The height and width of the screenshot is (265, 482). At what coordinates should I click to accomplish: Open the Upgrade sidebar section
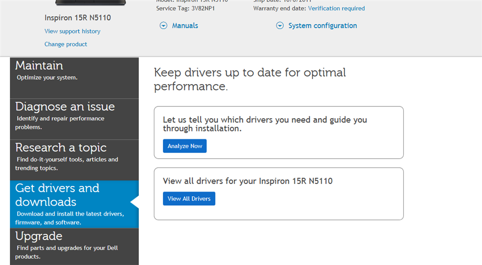(74, 247)
